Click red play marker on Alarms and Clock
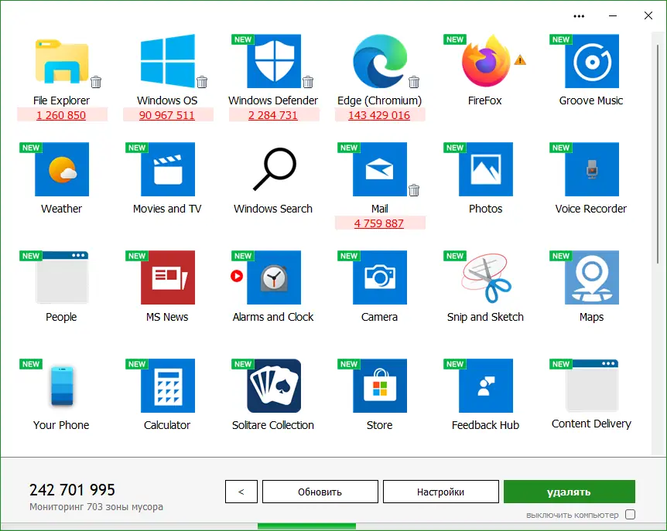This screenshot has height=531, width=667. click(237, 276)
